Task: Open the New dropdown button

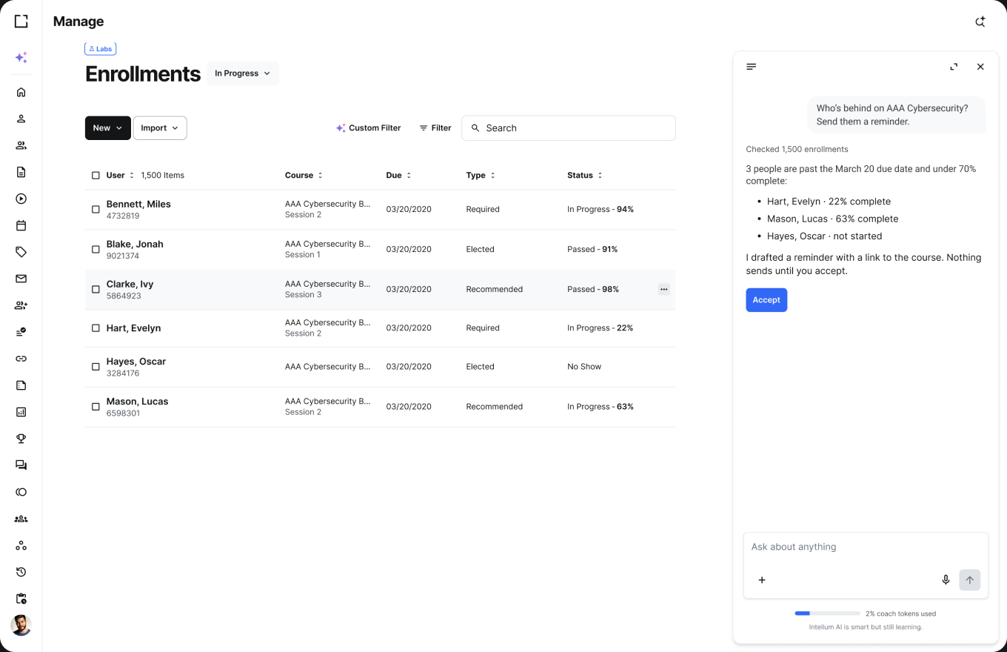Action: [x=108, y=128]
